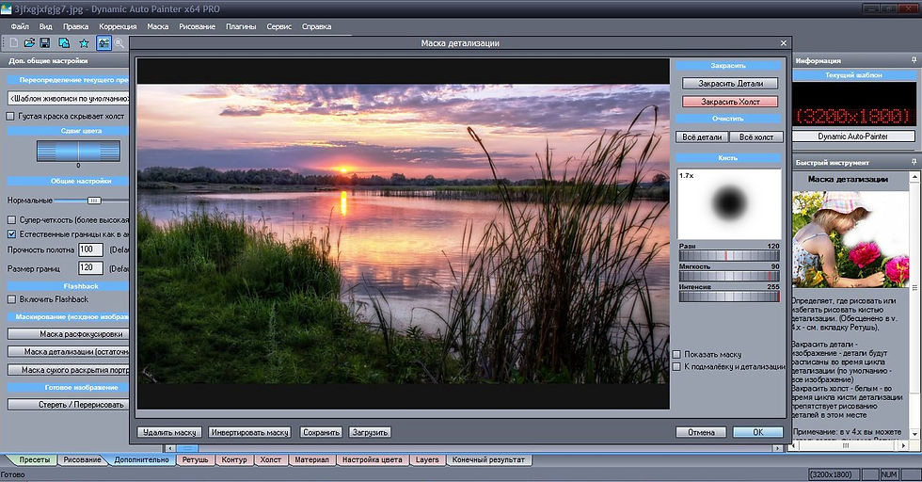Image resolution: width=922 pixels, height=482 pixels.
Task: Switch to the Материал tab
Action: [311, 459]
